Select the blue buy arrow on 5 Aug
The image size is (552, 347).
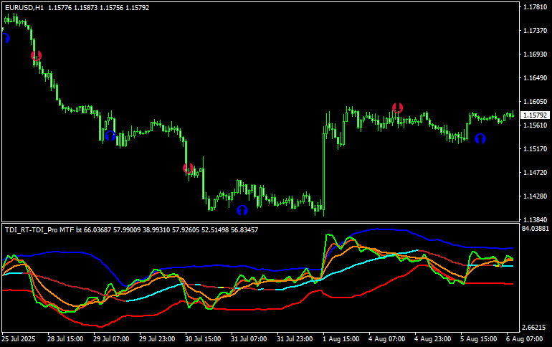[x=480, y=138]
